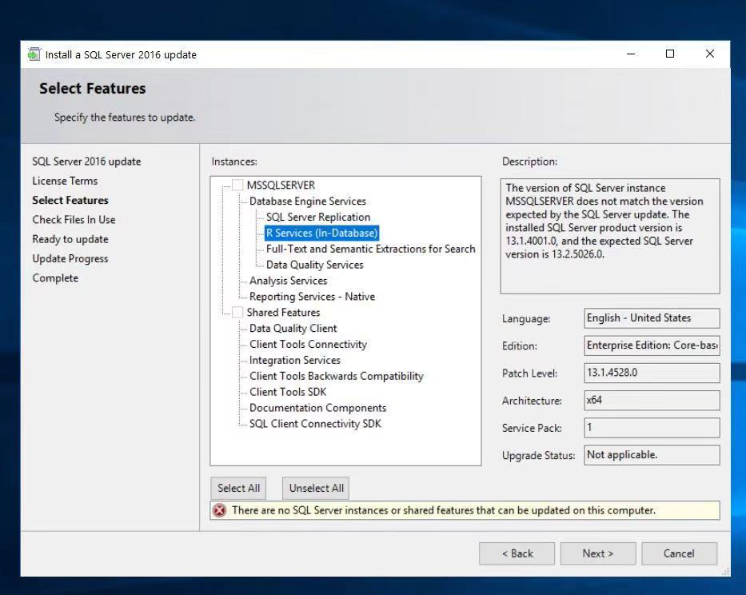
Task: Click the Select All button
Action: [238, 488]
